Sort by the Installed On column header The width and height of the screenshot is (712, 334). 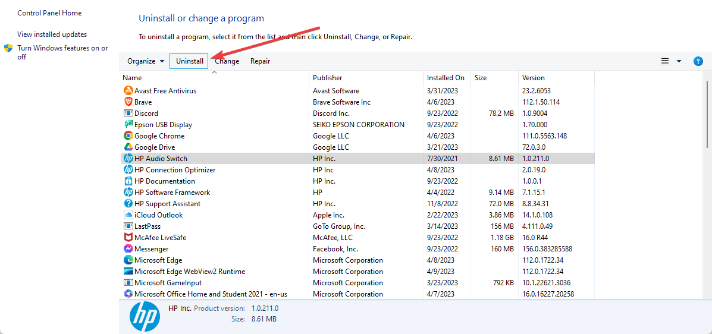point(447,78)
